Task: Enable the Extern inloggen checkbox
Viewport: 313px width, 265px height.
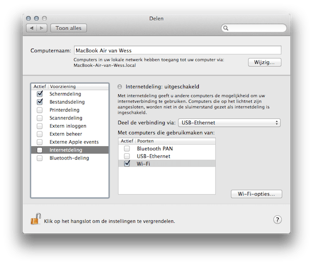Action: (40, 126)
